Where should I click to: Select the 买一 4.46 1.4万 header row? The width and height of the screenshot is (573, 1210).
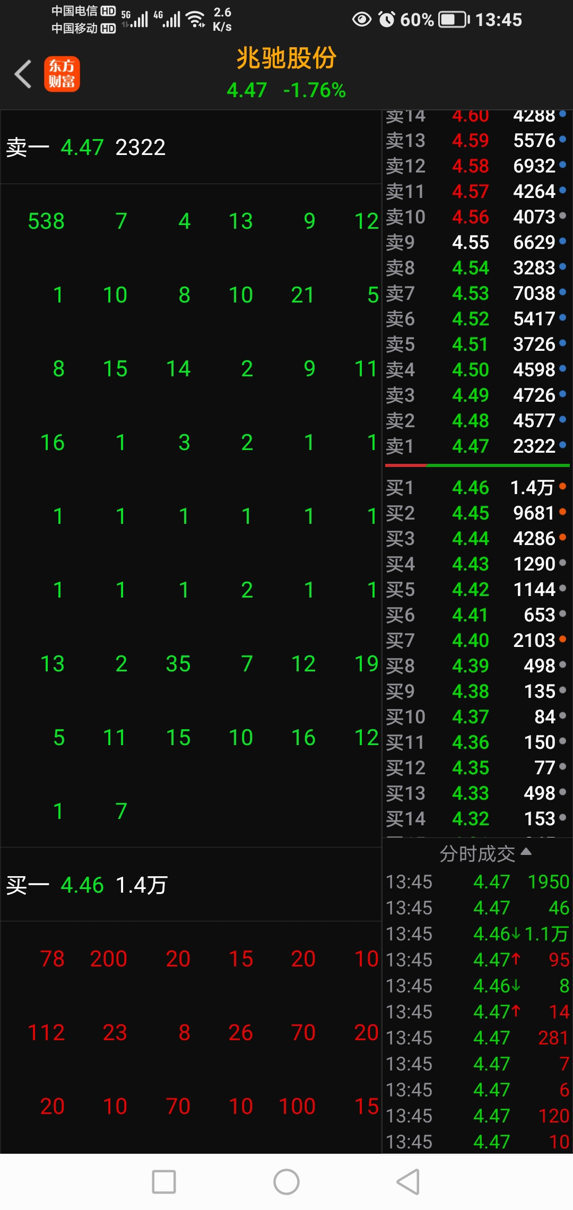click(x=191, y=885)
